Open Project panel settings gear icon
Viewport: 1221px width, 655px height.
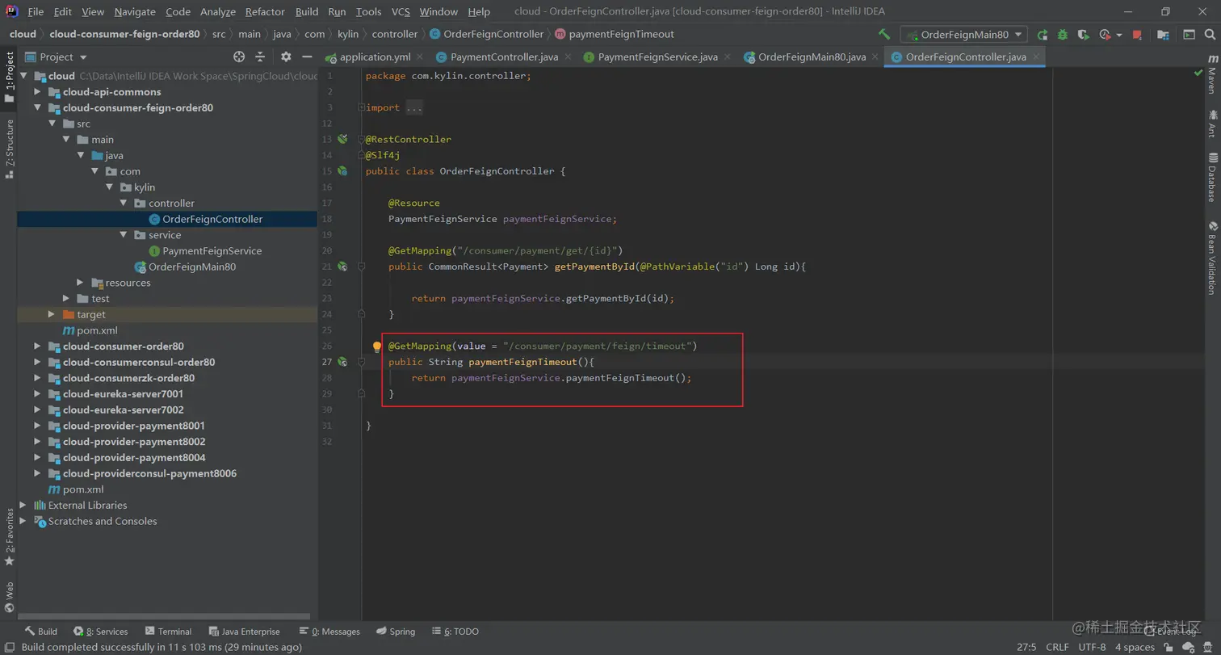pyautogui.click(x=286, y=57)
